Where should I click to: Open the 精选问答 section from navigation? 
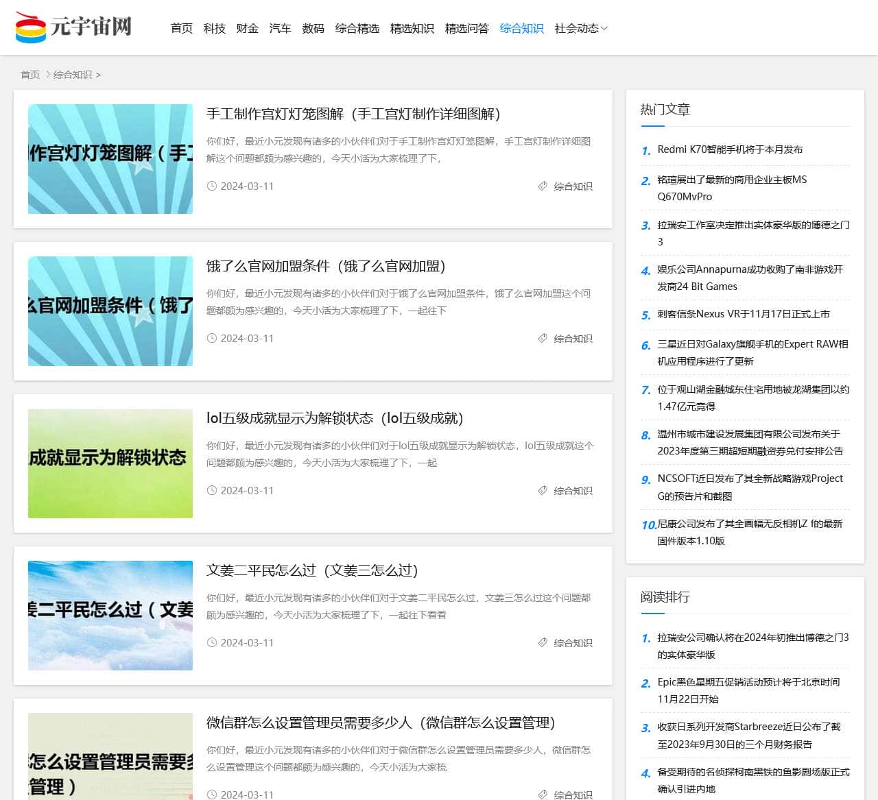(x=467, y=28)
